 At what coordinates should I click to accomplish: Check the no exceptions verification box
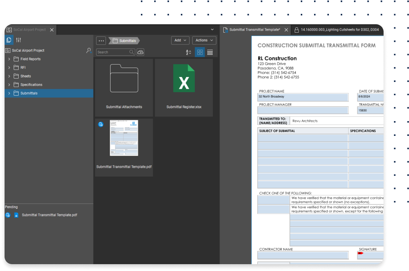tap(273, 200)
